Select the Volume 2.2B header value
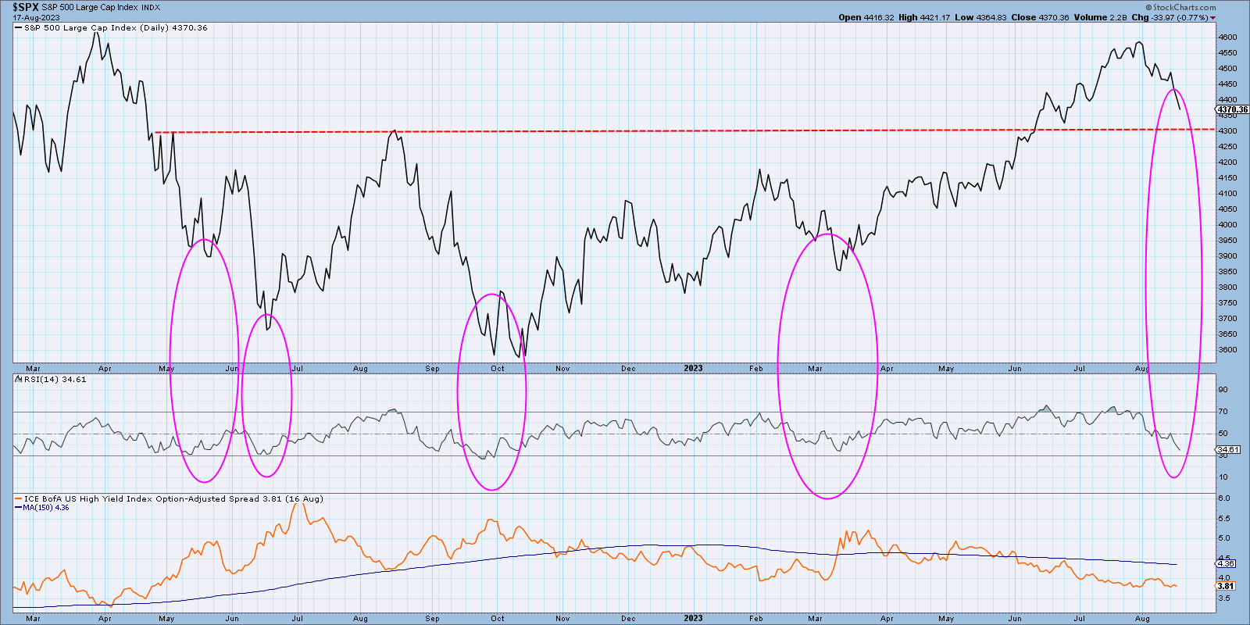 coord(1101,17)
